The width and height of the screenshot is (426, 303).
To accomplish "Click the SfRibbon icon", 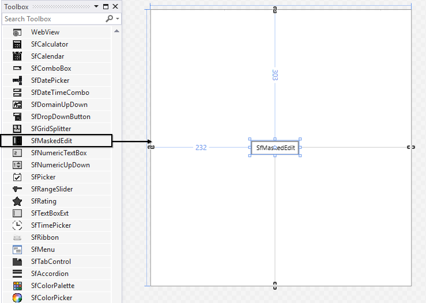I will coord(17,237).
